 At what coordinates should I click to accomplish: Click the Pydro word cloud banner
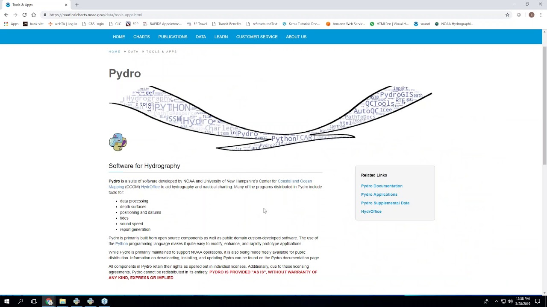(271, 119)
